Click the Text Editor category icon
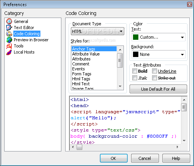This screenshot has width=194, height=166. click(x=9, y=28)
